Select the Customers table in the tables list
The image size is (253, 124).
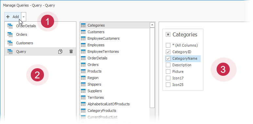point(115,32)
